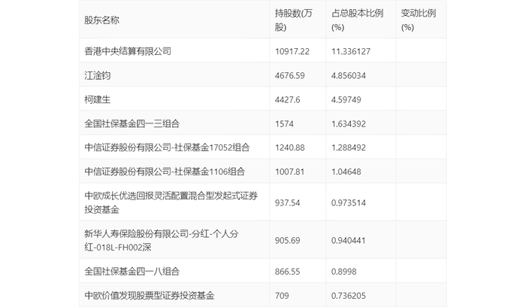This screenshot has height=307, width=526.
Task: Click the percentage 0.973514
Action: point(349,203)
